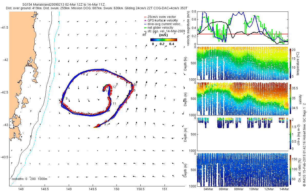Click the "-41.5" latitude tick label
Screen dimensions: 308x192
click(x=5, y=27)
